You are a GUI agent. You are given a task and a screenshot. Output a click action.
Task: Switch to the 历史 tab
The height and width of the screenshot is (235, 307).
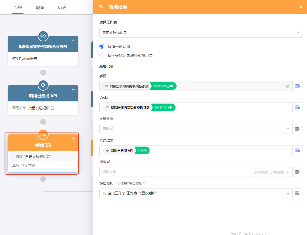pyautogui.click(x=62, y=7)
